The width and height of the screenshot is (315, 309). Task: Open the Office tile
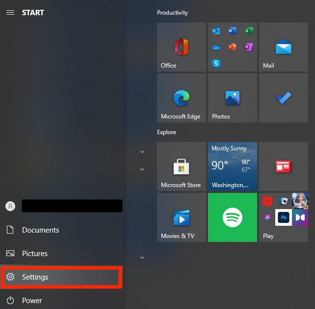pos(182,47)
